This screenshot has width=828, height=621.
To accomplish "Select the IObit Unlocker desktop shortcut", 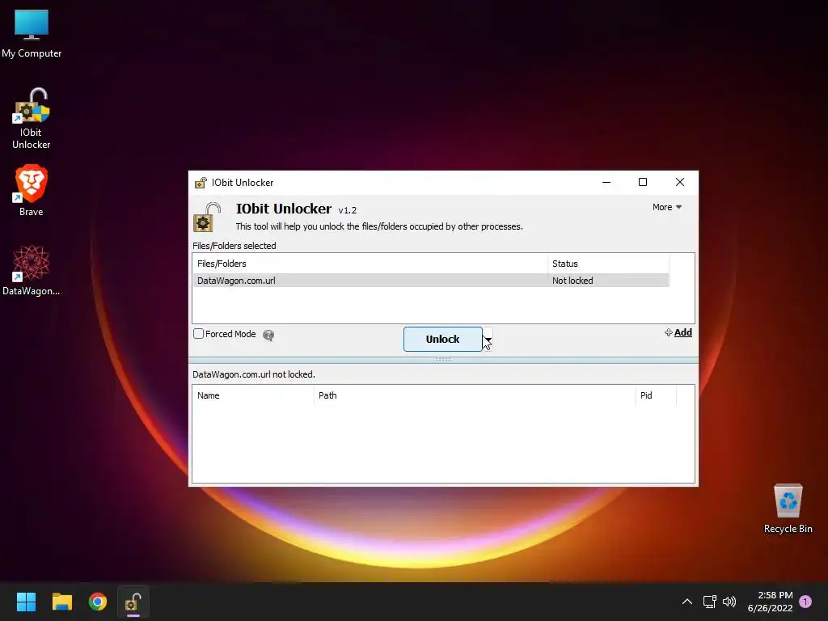I will [32, 118].
